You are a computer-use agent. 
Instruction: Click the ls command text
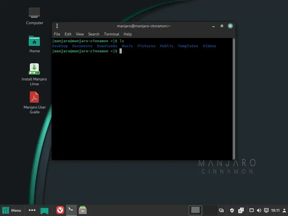[x=122, y=41]
